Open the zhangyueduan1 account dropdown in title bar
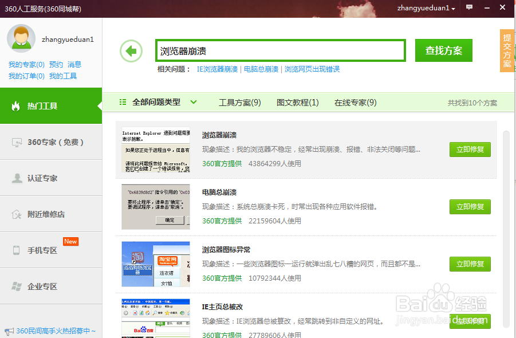Screen dimensions: 516x338 (x=426, y=8)
